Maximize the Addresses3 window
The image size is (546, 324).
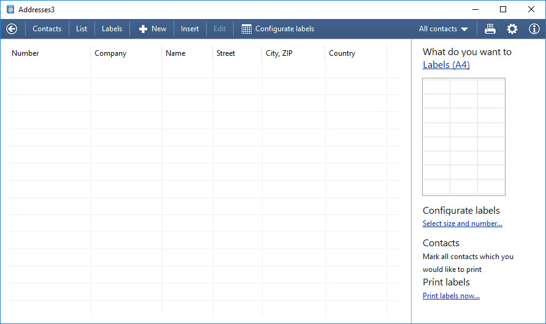(x=503, y=9)
